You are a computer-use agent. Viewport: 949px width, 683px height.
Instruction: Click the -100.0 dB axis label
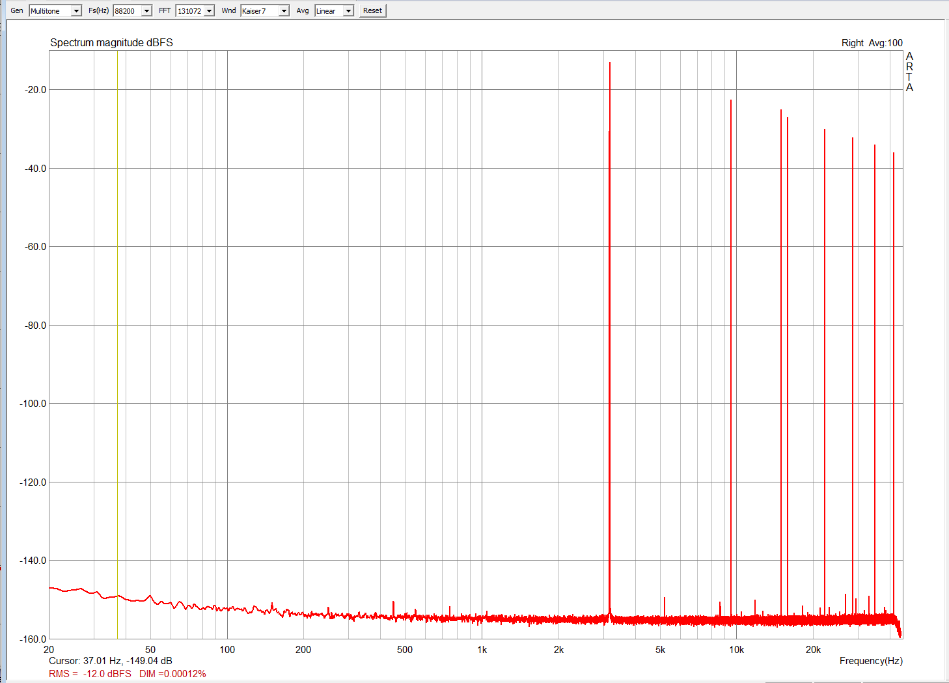(33, 404)
